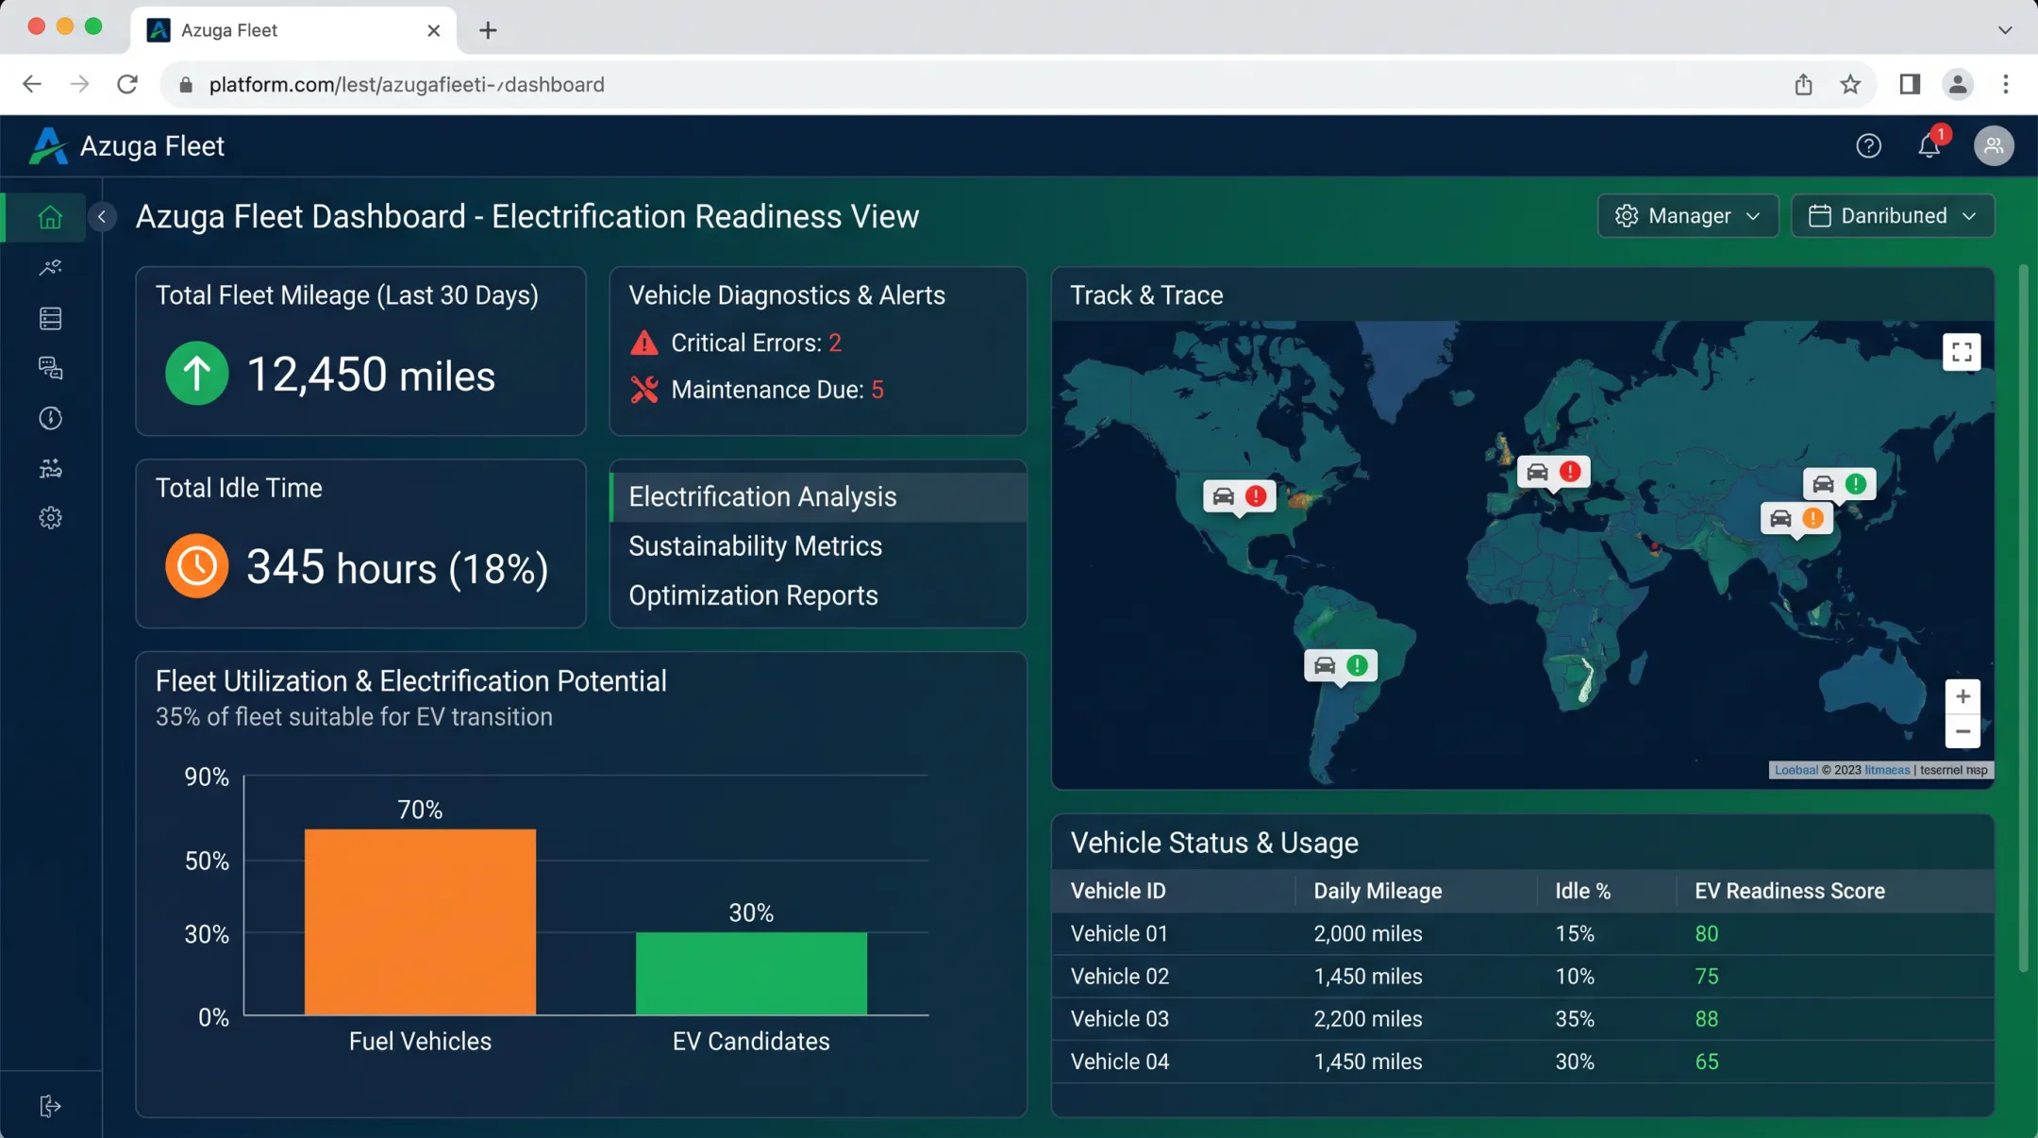Select the orange warning vehicle marker in Asia
Viewport: 2038px width, 1138px height.
tap(1796, 518)
